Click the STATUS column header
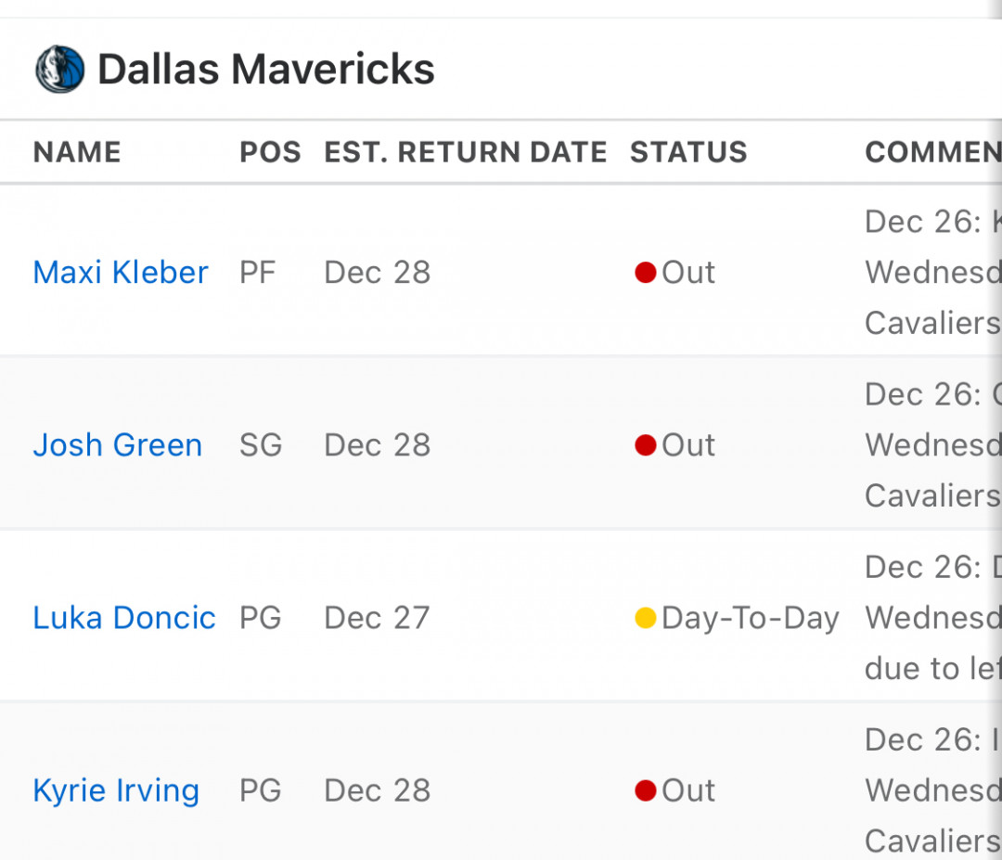Image resolution: width=1002 pixels, height=860 pixels. point(688,152)
